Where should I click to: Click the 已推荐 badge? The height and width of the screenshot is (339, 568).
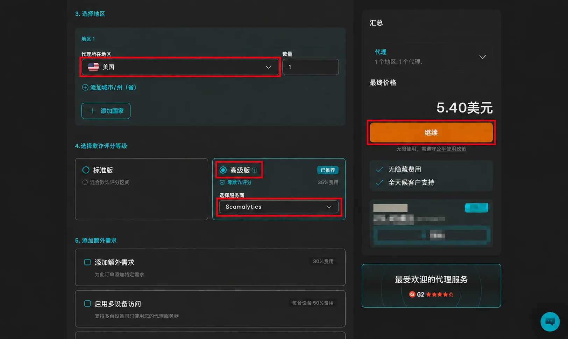328,170
